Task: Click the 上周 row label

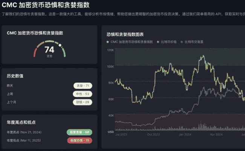Action: click(x=10, y=94)
